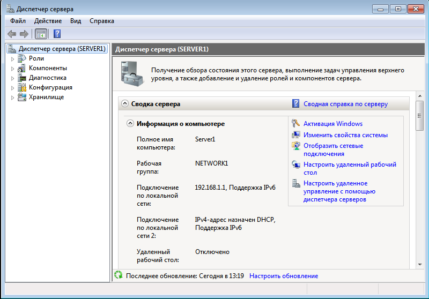The width and height of the screenshot is (429, 299).
Task: Open the Вид menu
Action: [76, 21]
